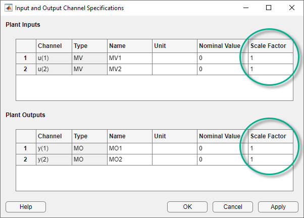The width and height of the screenshot is (304, 218).
Task: Edit Scale Factor for output y(2)
Action: click(x=270, y=159)
